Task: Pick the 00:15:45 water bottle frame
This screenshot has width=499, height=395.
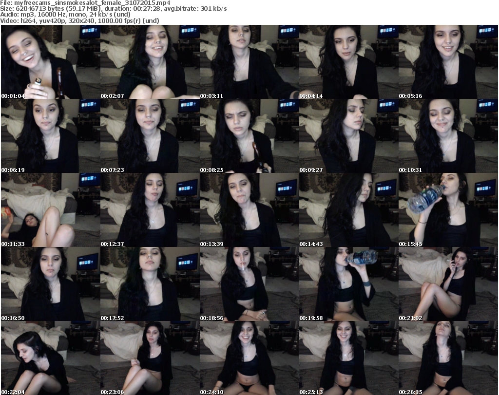Action: pyautogui.click(x=448, y=210)
